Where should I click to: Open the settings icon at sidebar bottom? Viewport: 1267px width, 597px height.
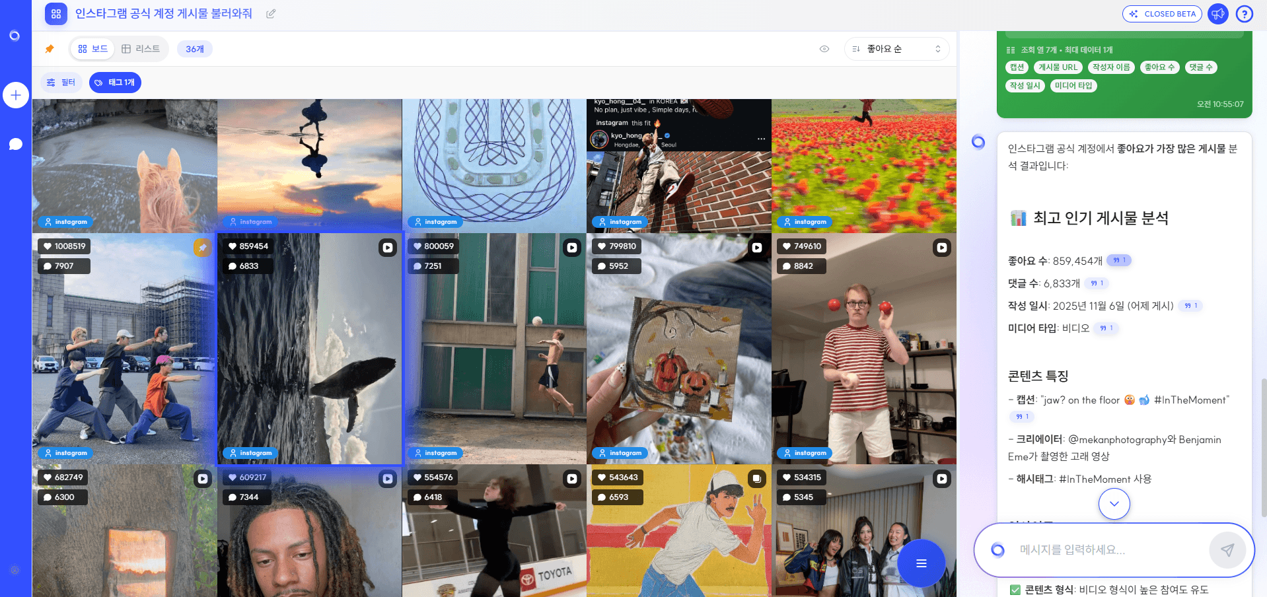pos(15,570)
